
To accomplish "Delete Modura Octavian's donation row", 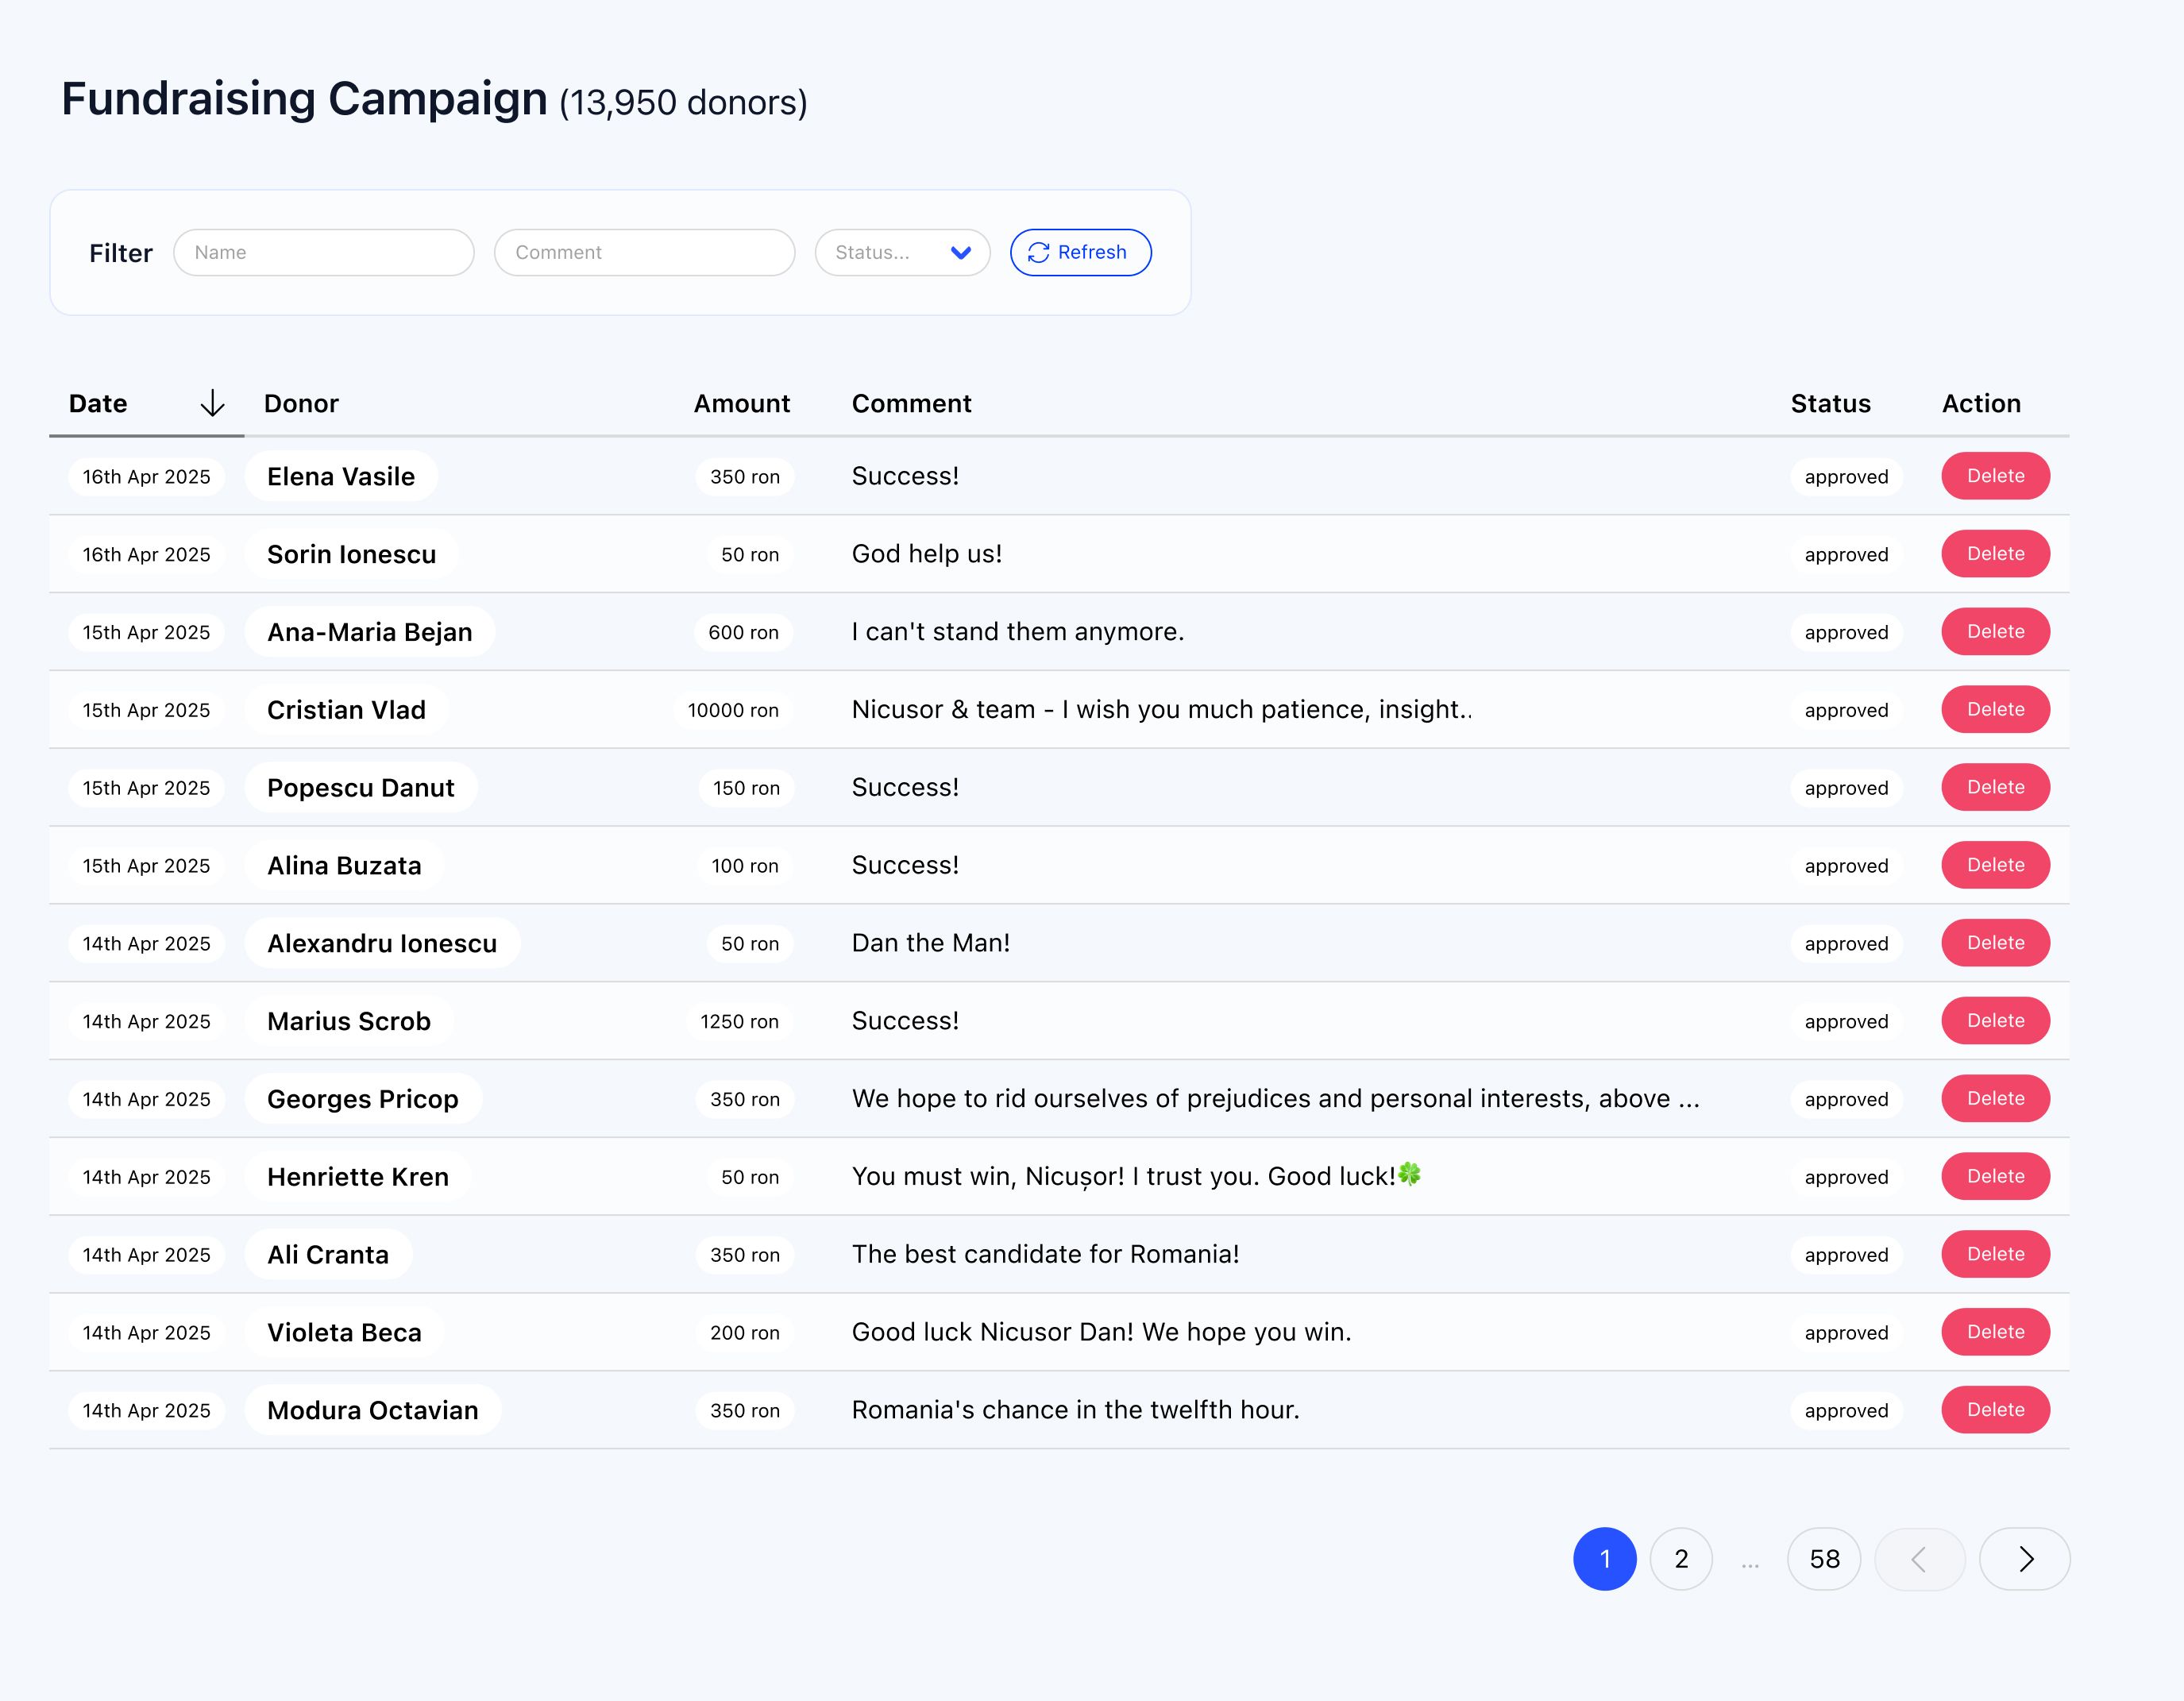I will point(1995,1410).
